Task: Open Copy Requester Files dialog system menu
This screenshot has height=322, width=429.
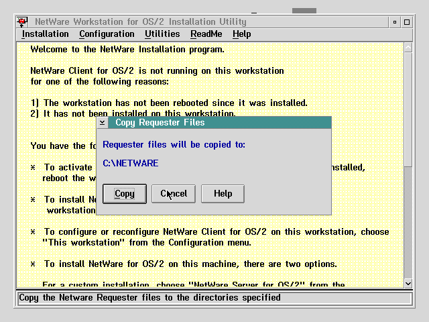Action: pyautogui.click(x=103, y=122)
